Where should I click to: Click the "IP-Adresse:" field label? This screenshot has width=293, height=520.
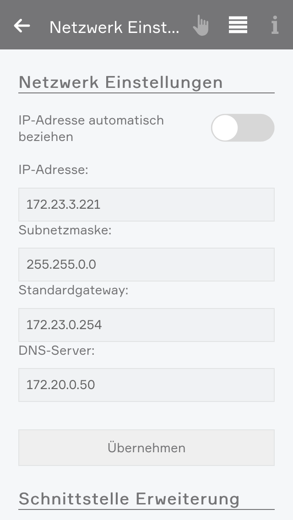coord(53,170)
